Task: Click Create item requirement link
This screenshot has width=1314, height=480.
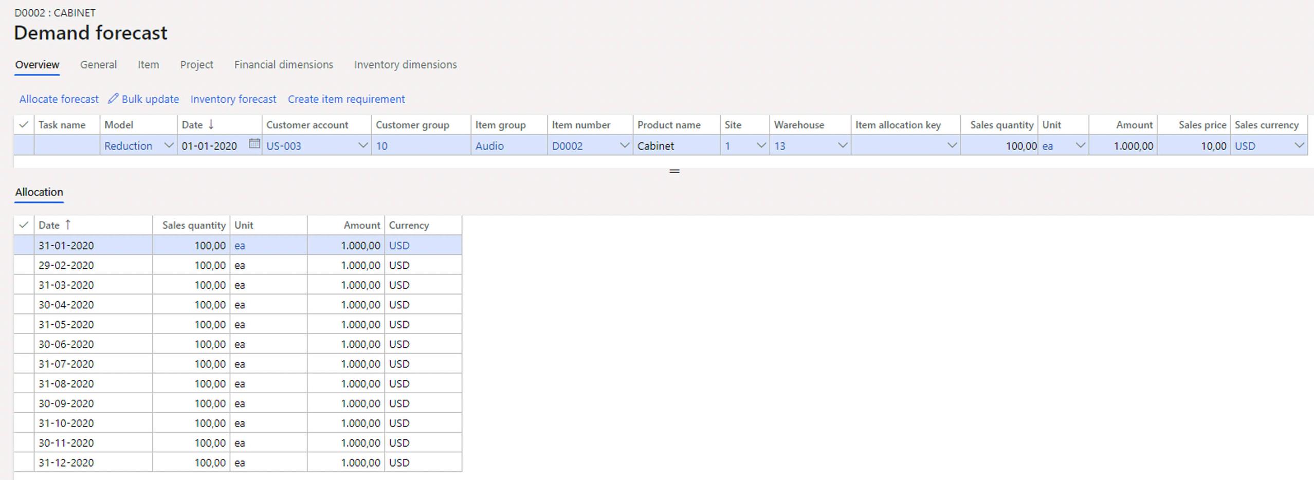Action: [x=346, y=99]
